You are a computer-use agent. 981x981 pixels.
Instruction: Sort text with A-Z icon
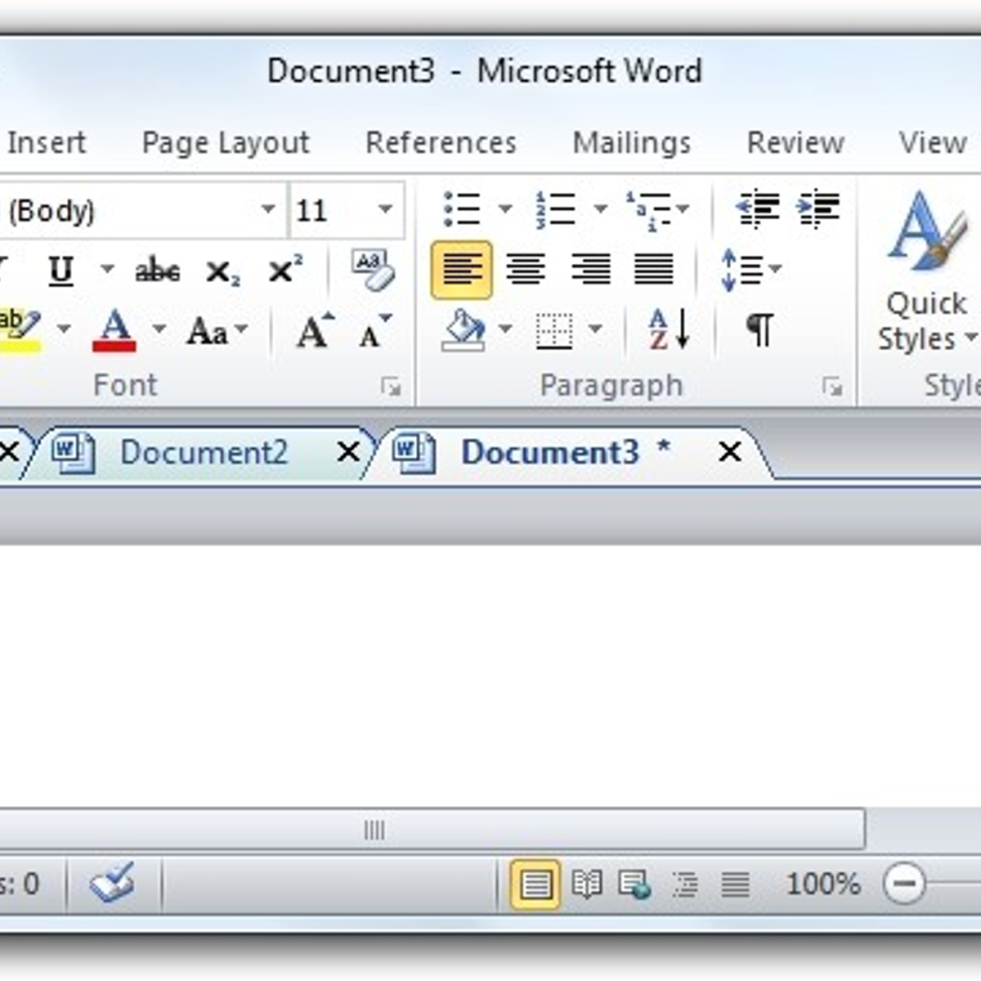tap(670, 330)
